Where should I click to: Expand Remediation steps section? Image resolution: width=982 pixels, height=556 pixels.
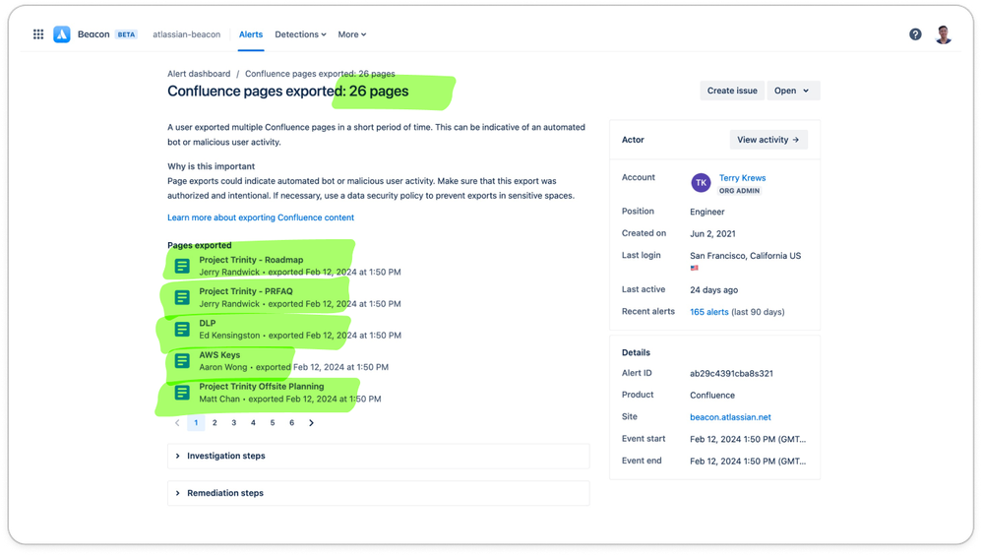pyautogui.click(x=378, y=493)
